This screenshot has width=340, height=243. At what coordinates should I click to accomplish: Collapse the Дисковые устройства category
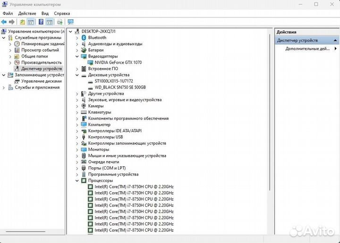[77, 75]
